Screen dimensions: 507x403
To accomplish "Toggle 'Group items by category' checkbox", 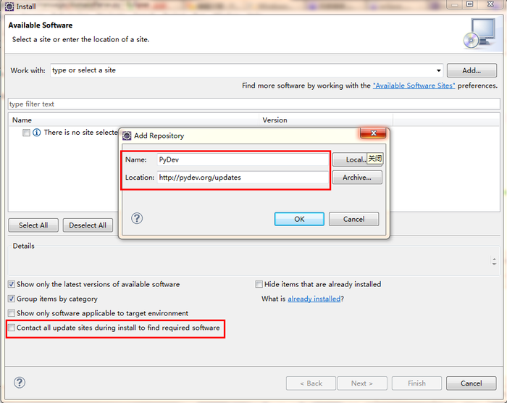I will [x=11, y=299].
